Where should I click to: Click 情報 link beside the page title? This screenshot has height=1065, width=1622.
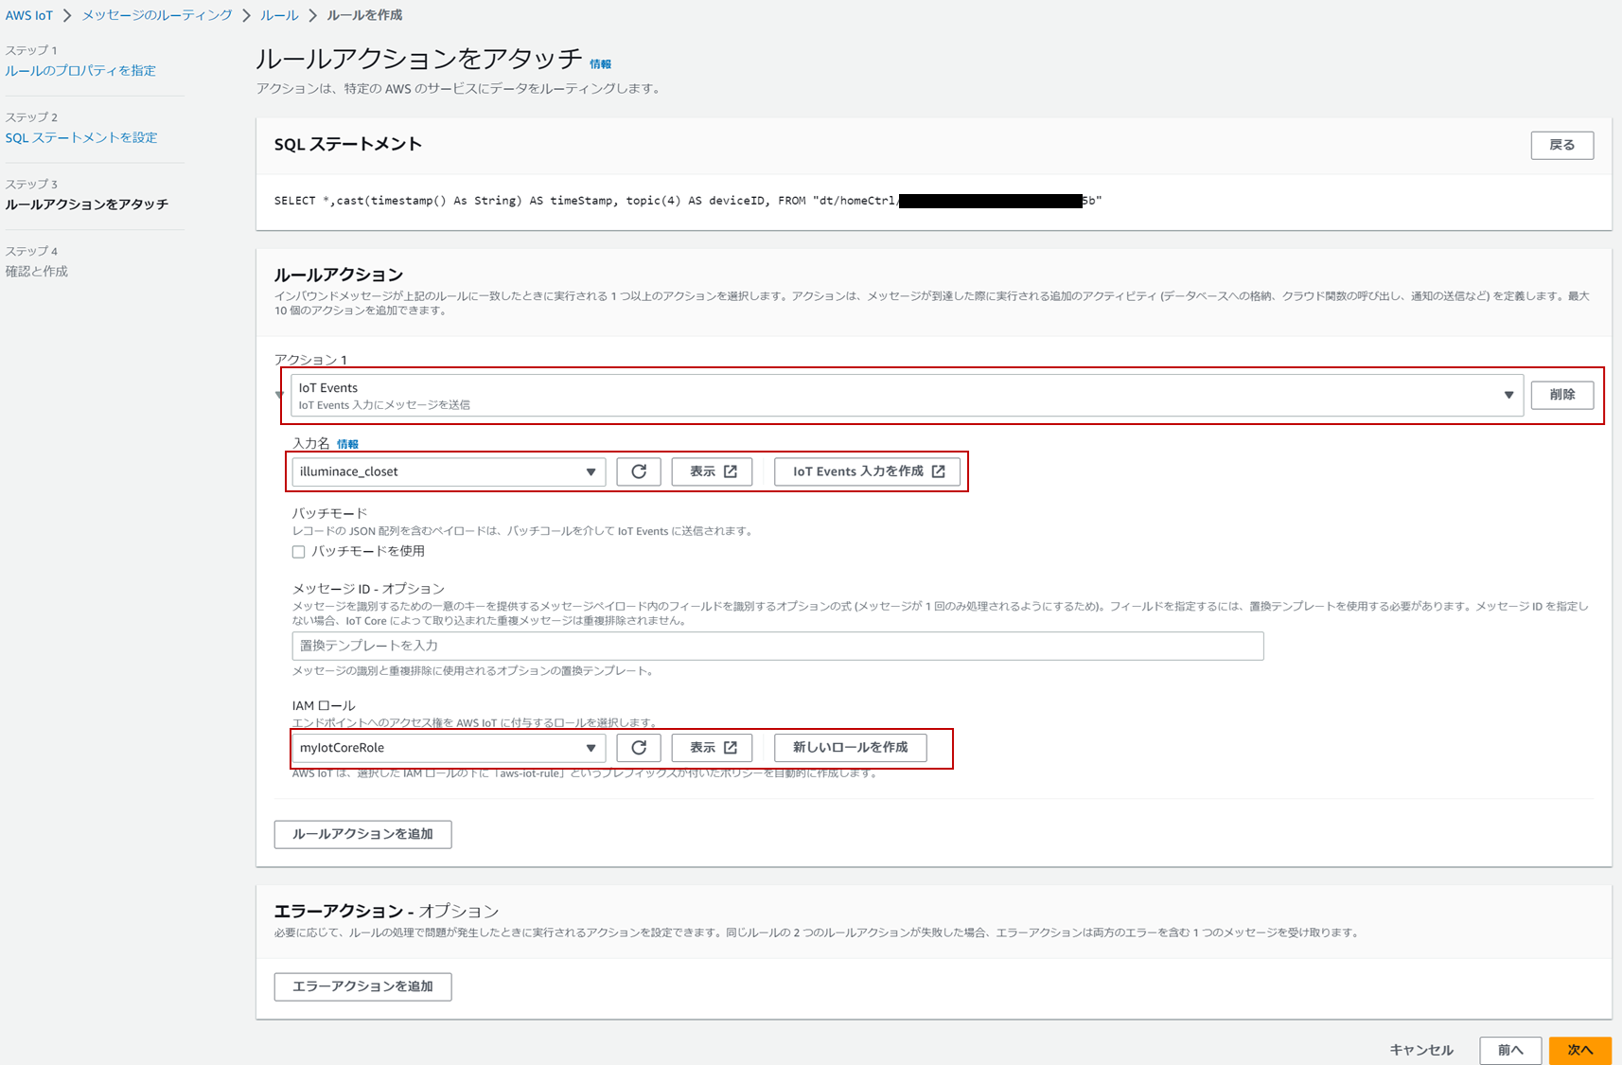pyautogui.click(x=600, y=64)
